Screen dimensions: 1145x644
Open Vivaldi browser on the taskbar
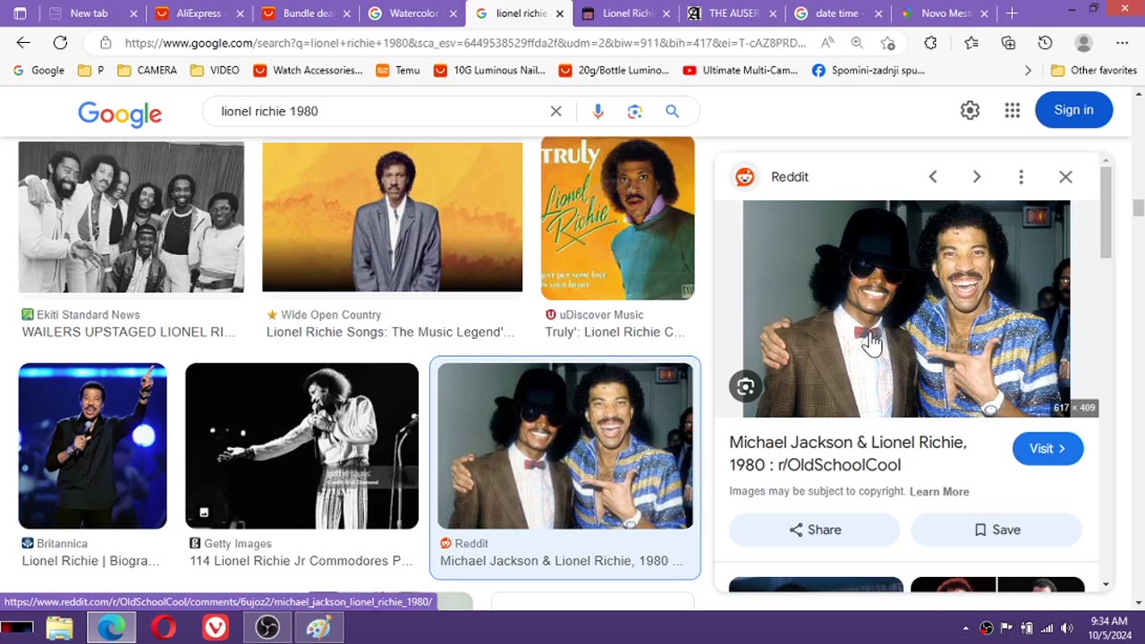[216, 628]
